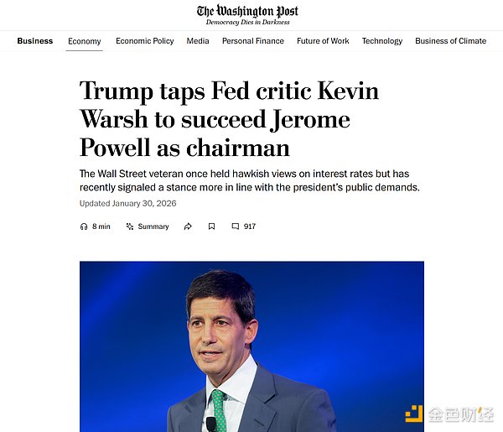
Task: Click the headphones listen icon
Action: pyautogui.click(x=84, y=226)
